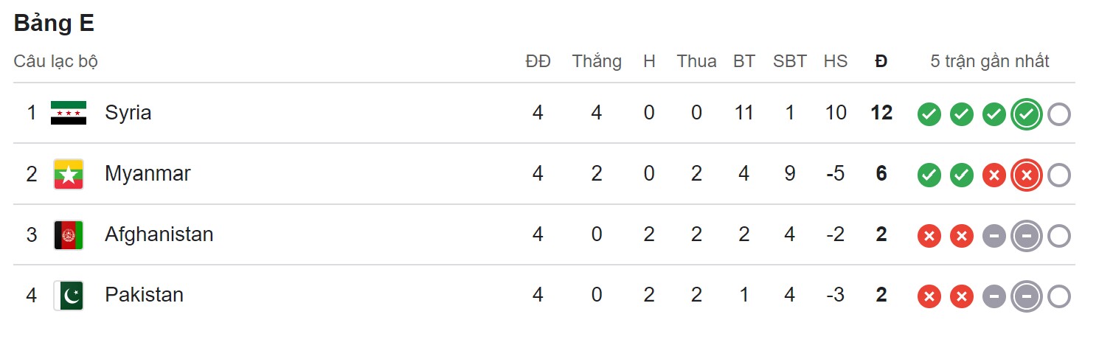1099x348 pixels.
Task: Click the '5 trận gần nhất' header
Action: coord(990,61)
